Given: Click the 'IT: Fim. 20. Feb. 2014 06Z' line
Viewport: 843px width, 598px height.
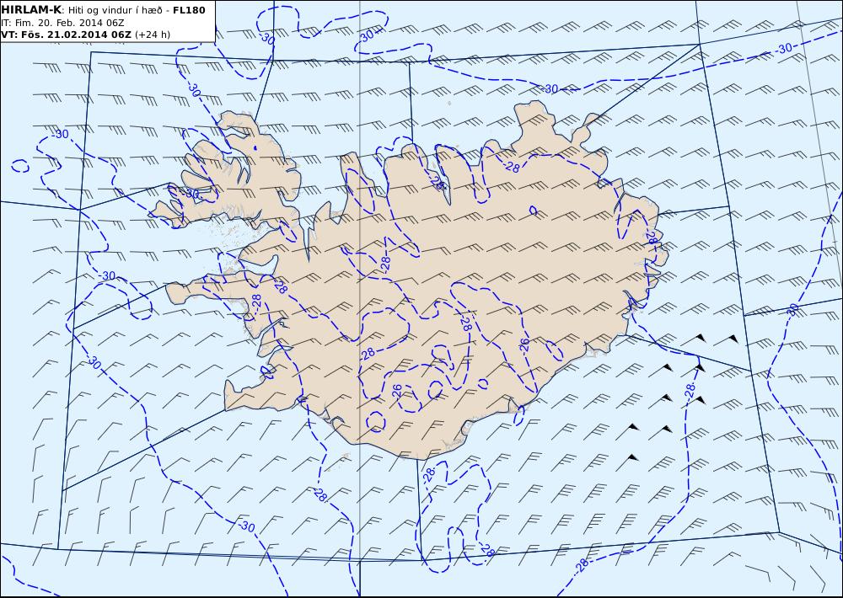Looking at the screenshot, I should pyautogui.click(x=62, y=23).
